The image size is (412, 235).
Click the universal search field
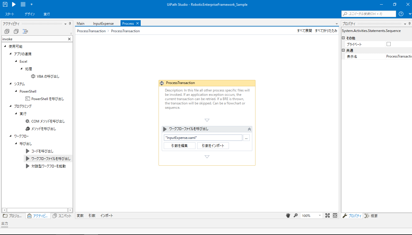click(368, 14)
